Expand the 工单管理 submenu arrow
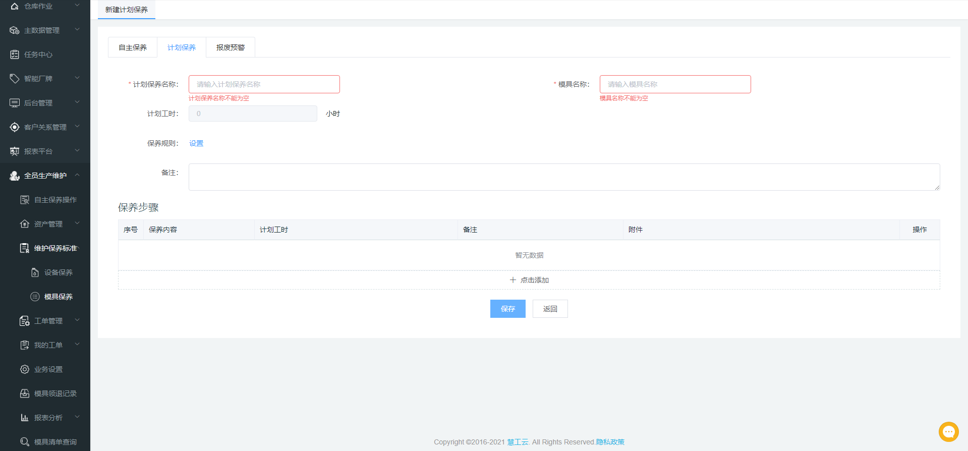The width and height of the screenshot is (968, 451). pyautogui.click(x=77, y=320)
